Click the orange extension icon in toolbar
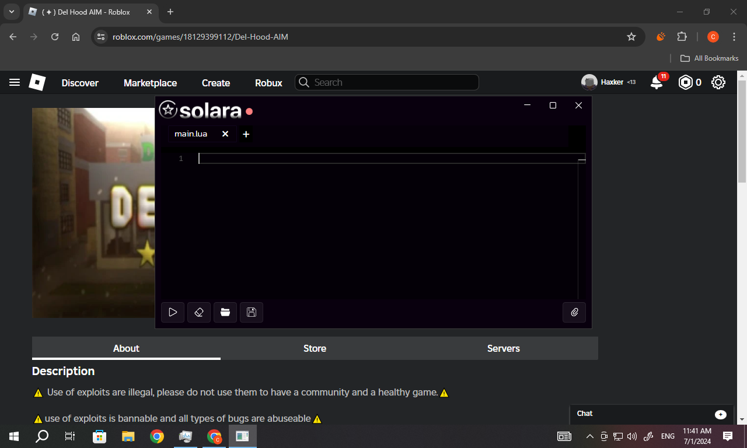This screenshot has height=448, width=747. [x=661, y=37]
